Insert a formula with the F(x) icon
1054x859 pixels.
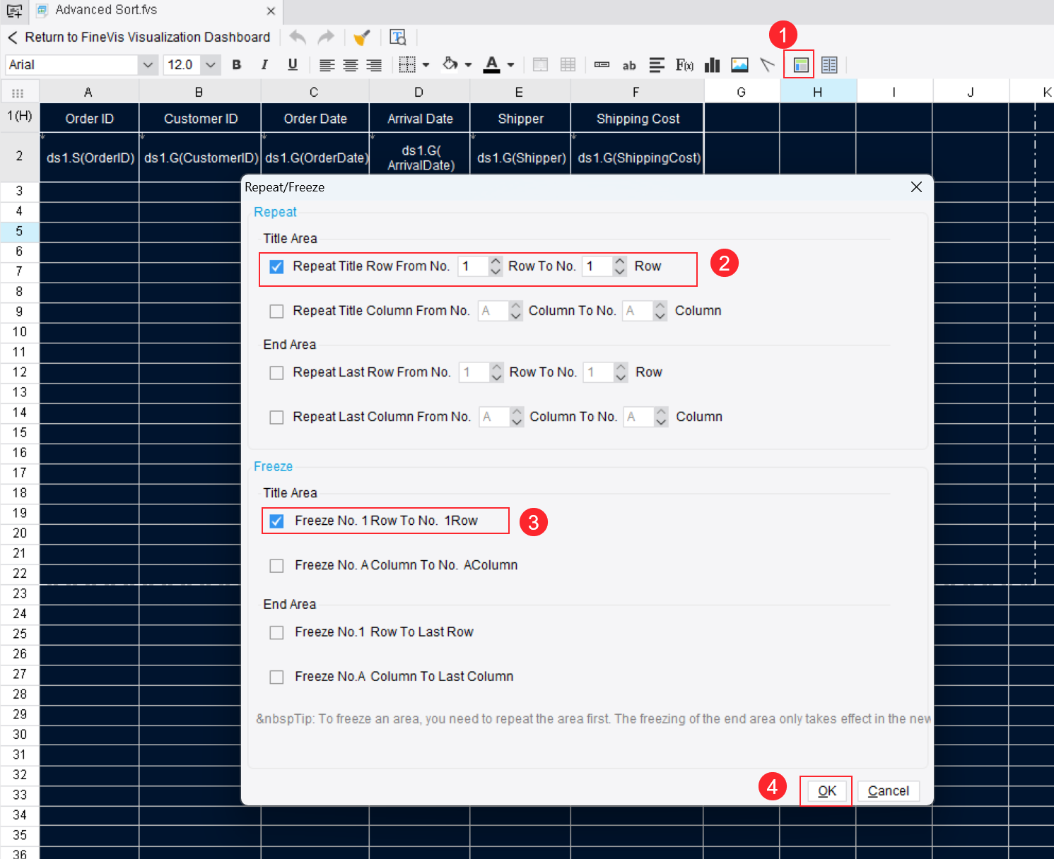tap(684, 65)
